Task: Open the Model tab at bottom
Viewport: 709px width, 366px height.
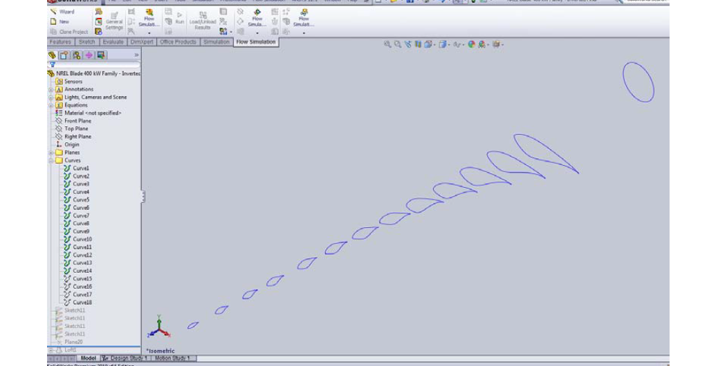Action: tap(88, 358)
